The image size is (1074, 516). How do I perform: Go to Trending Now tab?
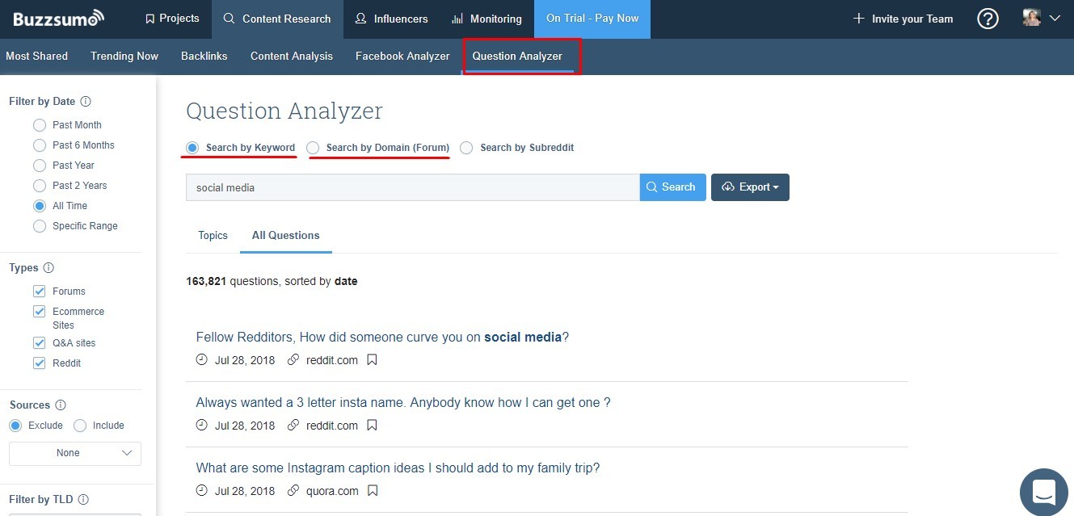[124, 57]
